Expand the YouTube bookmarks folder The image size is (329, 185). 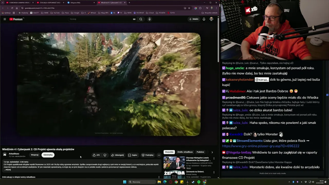pyautogui.click(x=55, y=13)
